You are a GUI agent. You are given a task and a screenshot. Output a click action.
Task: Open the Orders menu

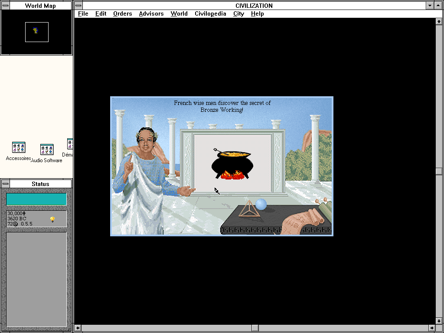coord(122,13)
